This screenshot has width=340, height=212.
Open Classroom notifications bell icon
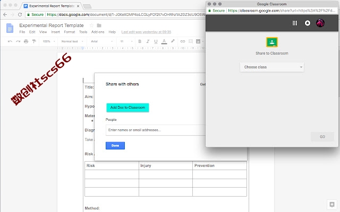tap(308, 23)
